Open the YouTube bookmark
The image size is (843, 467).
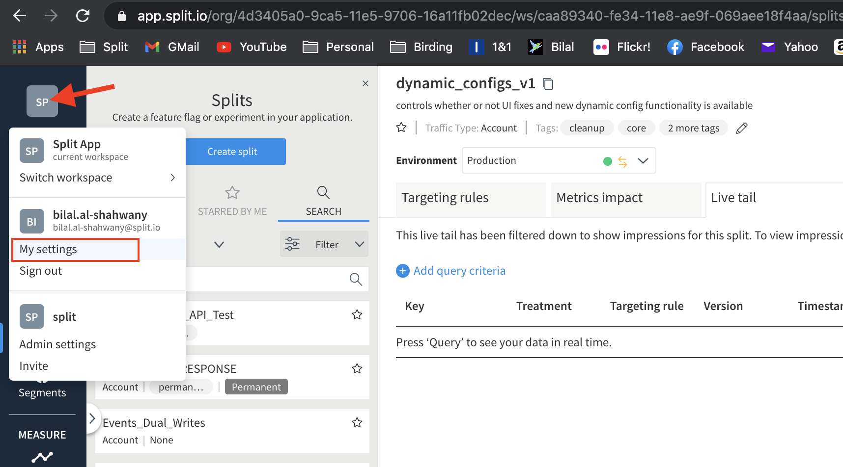click(x=252, y=47)
